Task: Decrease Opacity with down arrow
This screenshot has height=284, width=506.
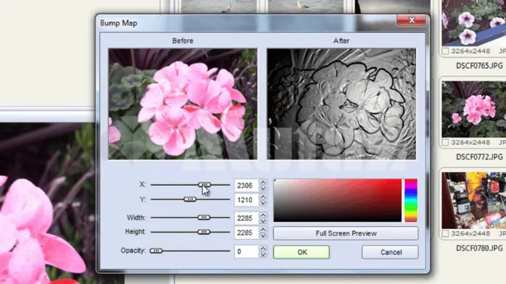Action: click(262, 255)
